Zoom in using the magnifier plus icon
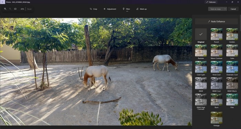This screenshot has width=241, height=129. [x=5, y=9]
